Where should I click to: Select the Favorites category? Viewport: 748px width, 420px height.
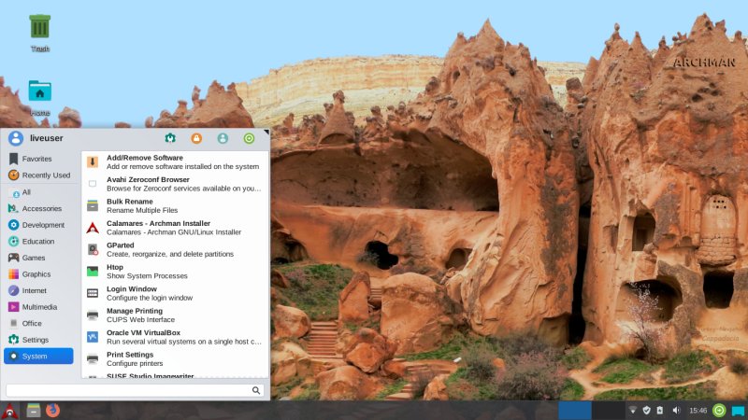click(x=38, y=159)
